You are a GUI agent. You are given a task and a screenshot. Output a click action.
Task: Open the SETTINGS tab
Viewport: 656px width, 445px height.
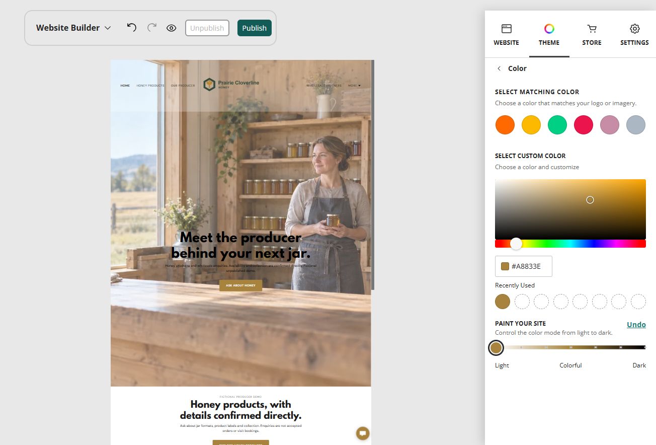click(x=634, y=35)
